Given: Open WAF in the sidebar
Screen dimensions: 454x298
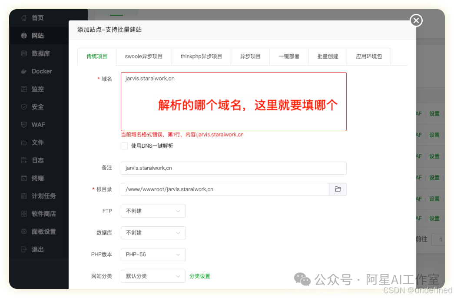Looking at the screenshot, I should (x=39, y=125).
